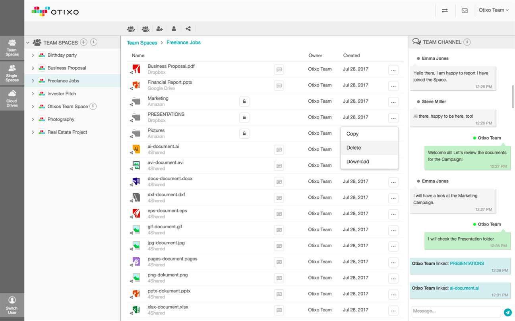Open Single Spaces in the sidebar

tap(12, 73)
